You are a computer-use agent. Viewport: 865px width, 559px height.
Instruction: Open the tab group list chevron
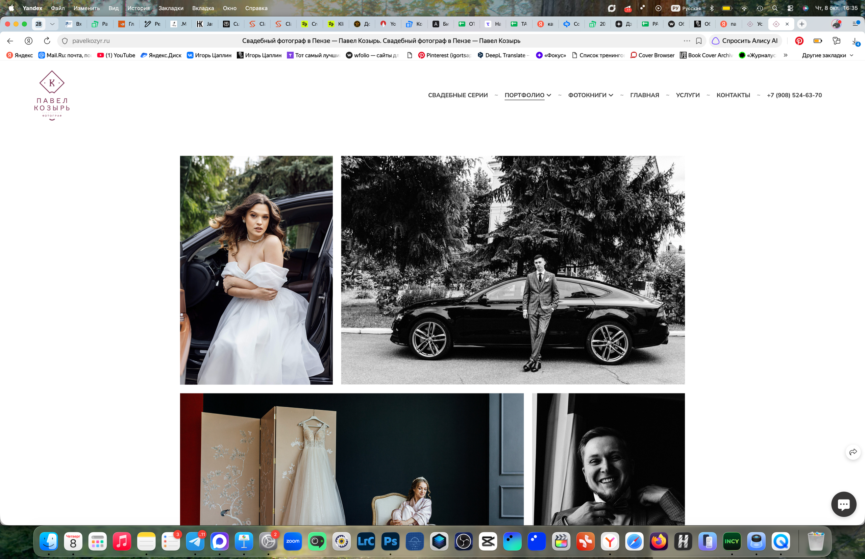pos(52,24)
